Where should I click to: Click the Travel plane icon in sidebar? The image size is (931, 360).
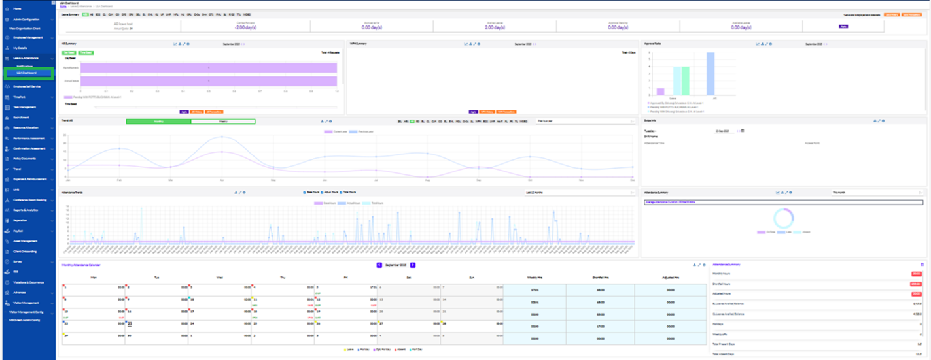[6, 169]
